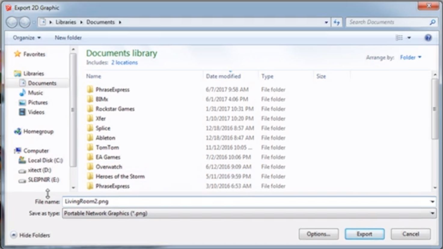Click the file list vertical scrollbar
Image resolution: width=443 pixels, height=249 pixels.
435,109
